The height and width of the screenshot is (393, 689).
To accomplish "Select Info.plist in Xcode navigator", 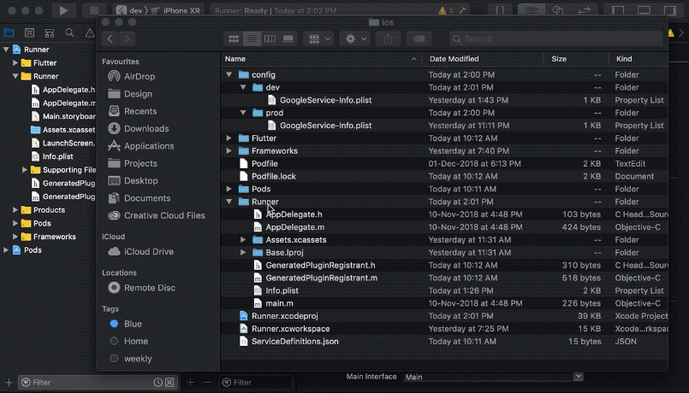I will 57,156.
